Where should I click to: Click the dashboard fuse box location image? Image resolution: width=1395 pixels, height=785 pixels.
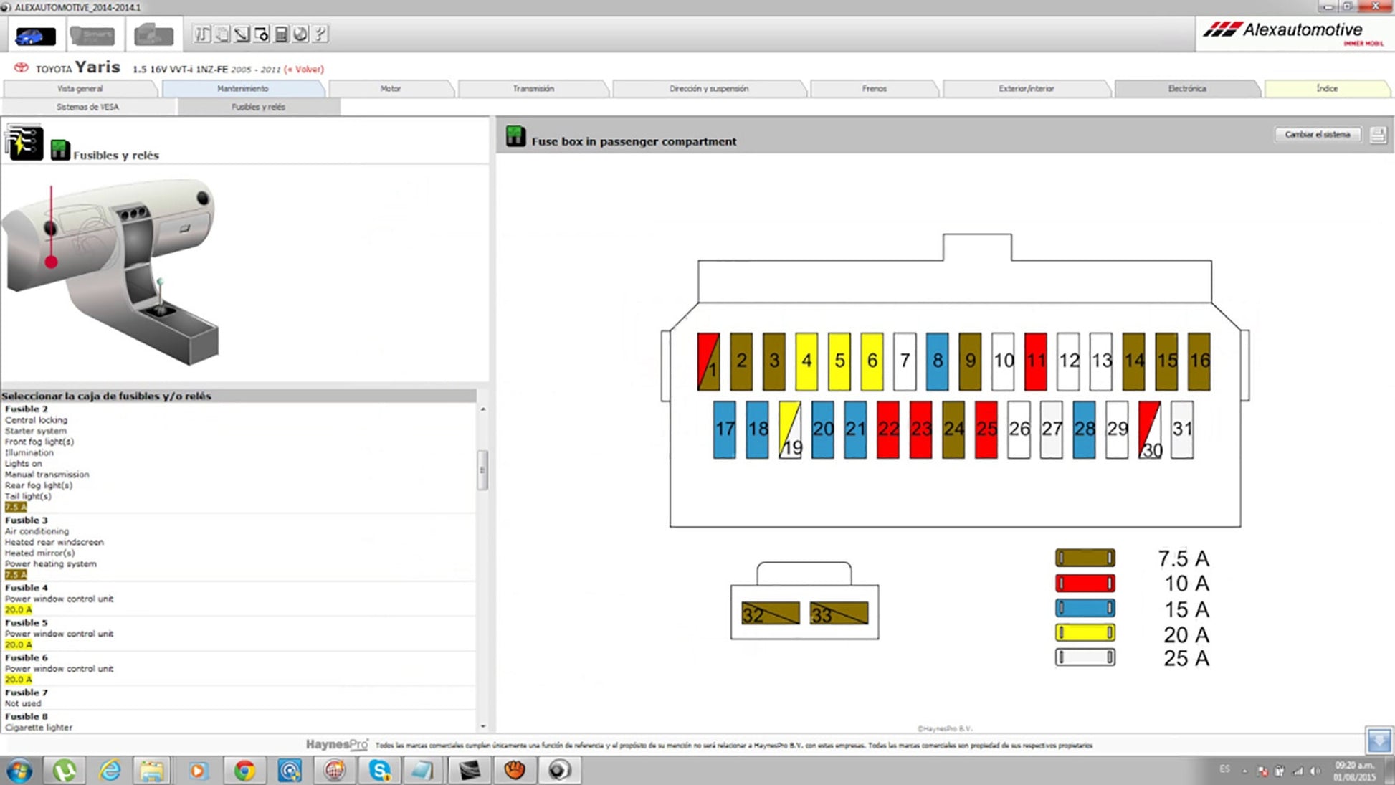[111, 271]
